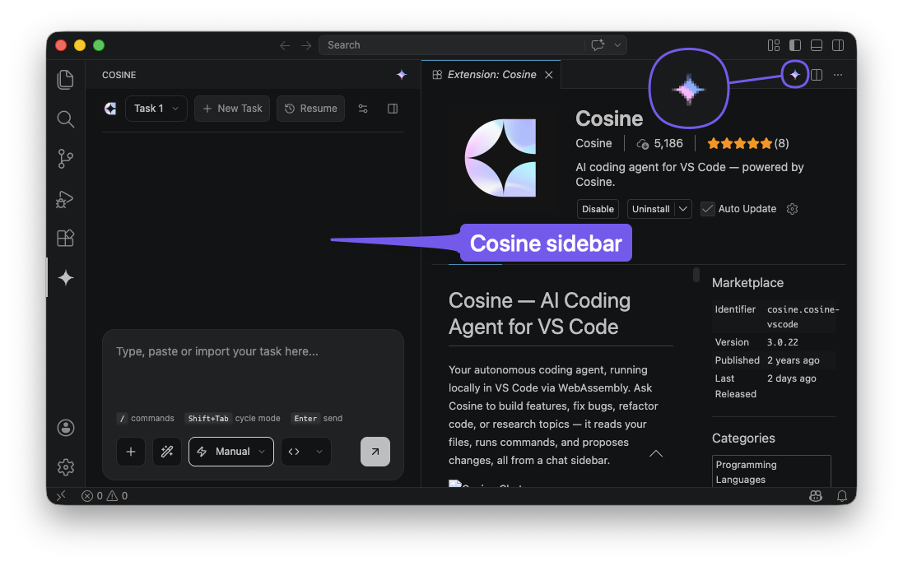This screenshot has height=566, width=903.
Task: Expand the Task 1 dropdown
Action: click(156, 108)
